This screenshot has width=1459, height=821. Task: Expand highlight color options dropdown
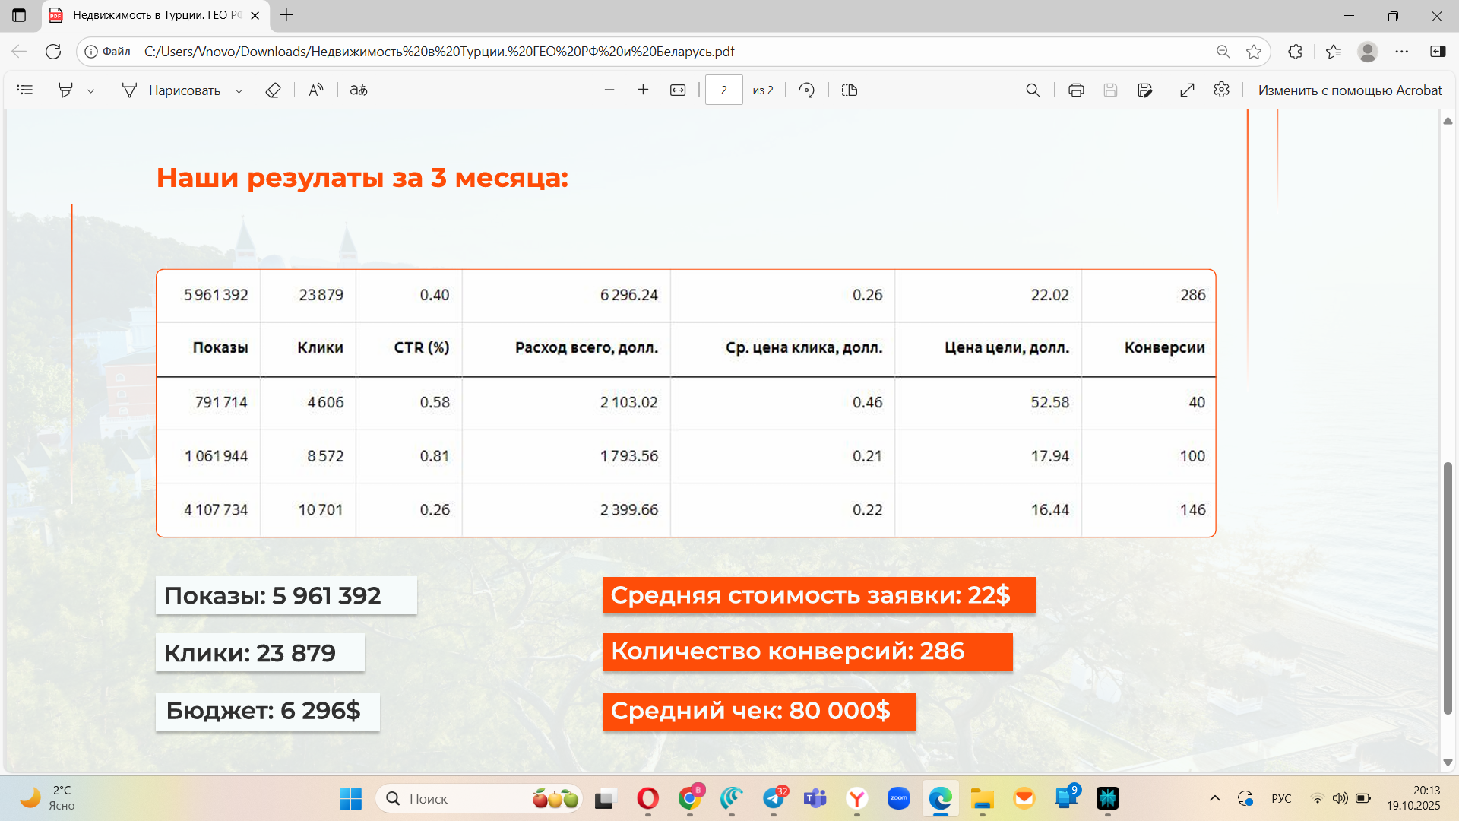coord(90,90)
